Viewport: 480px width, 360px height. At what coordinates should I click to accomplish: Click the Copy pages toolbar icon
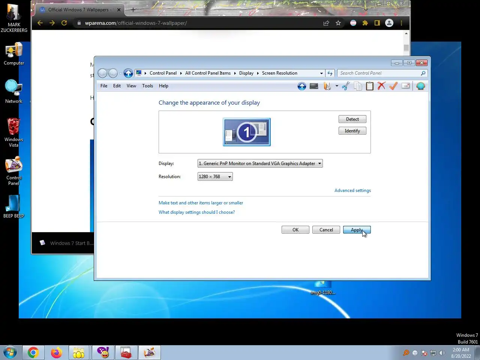click(x=358, y=86)
